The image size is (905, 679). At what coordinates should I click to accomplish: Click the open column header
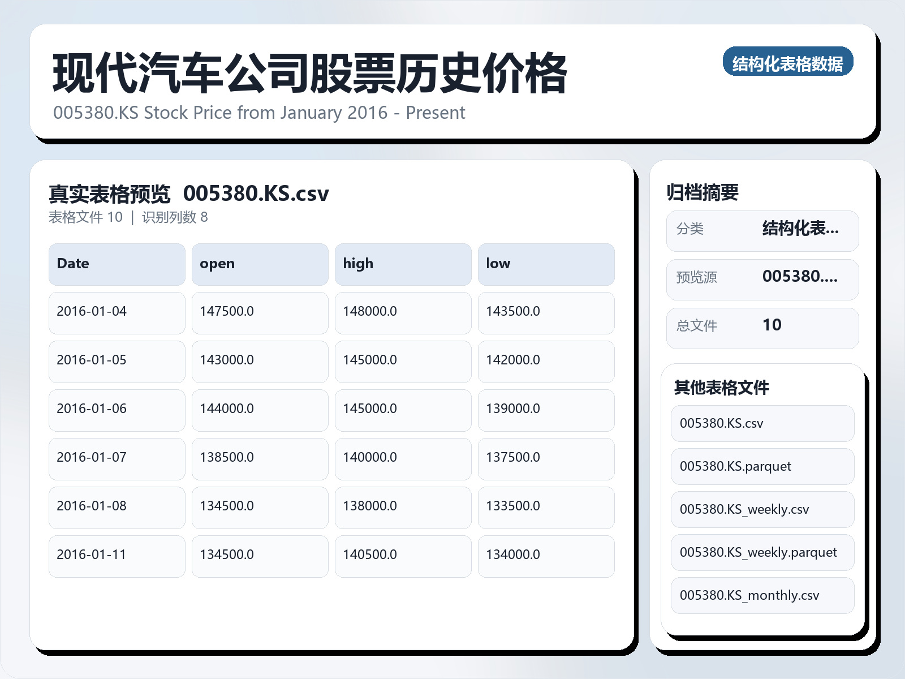pos(260,264)
